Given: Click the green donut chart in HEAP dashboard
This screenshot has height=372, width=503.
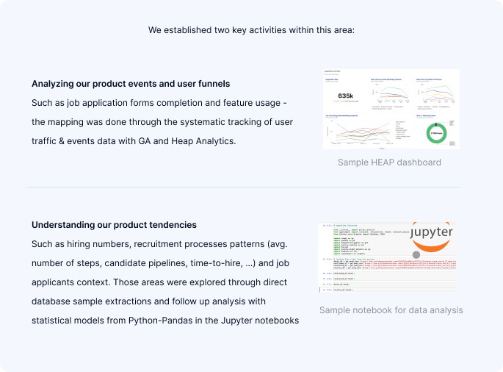Looking at the screenshot, I should click(x=436, y=133).
